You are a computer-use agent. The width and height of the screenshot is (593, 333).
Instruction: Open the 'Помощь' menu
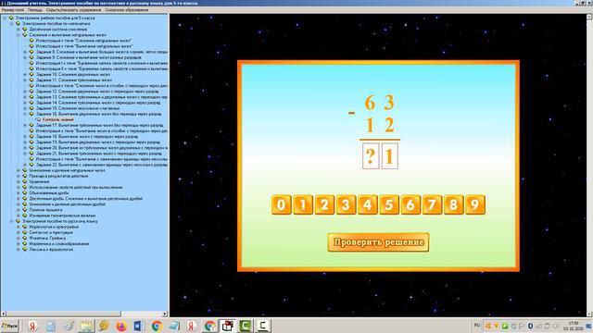35,10
